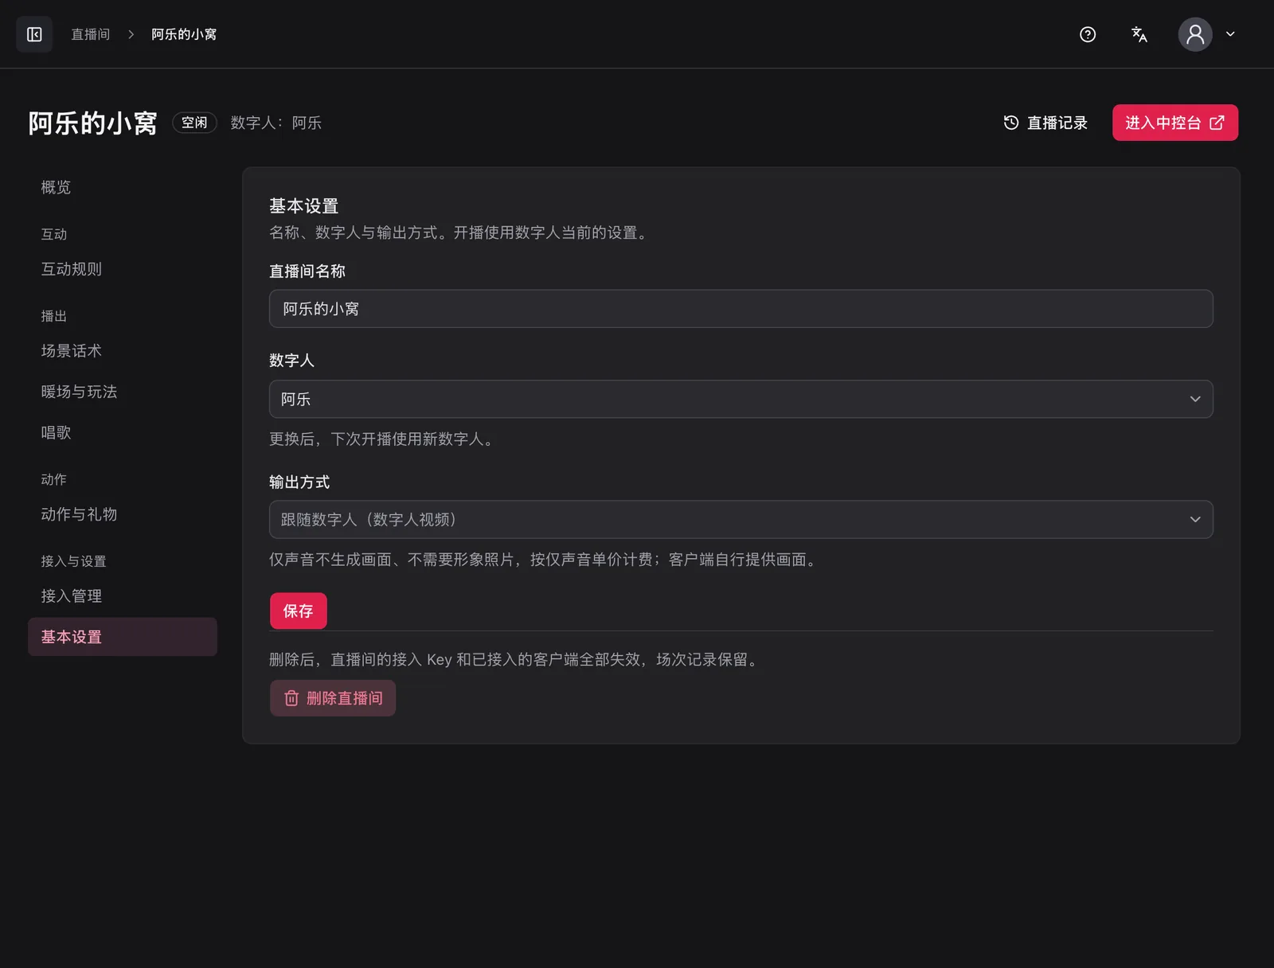1274x968 pixels.
Task: Open 动作与礼物 in sidebar
Action: click(x=123, y=514)
